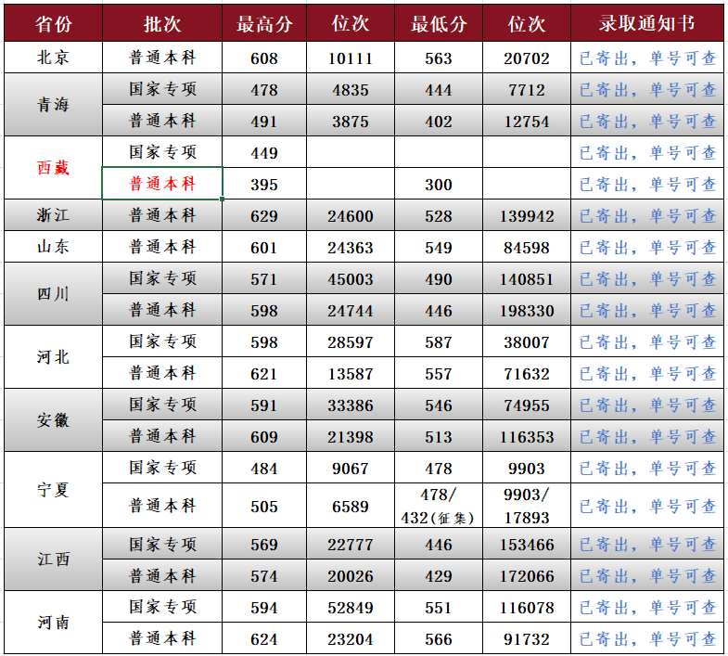Click the rank value 172066
Screen dimensions: 728x656
click(527, 576)
